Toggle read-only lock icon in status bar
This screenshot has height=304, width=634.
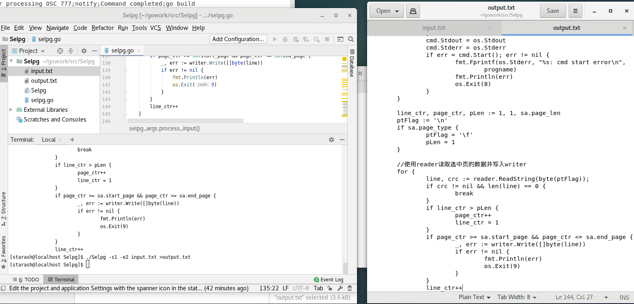pyautogui.click(x=330, y=288)
